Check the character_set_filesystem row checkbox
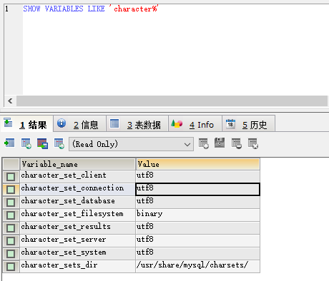 [x=11, y=215]
